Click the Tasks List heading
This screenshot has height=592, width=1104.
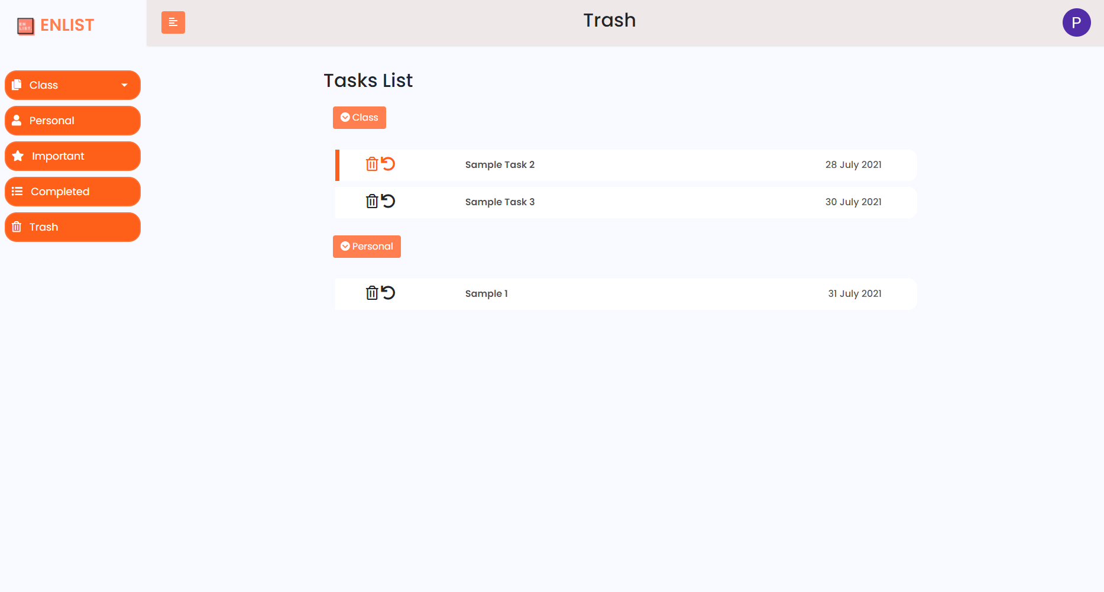[x=368, y=80]
